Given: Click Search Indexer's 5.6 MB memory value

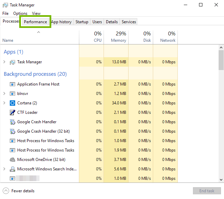Looking at the screenshot, I should click(x=120, y=169).
